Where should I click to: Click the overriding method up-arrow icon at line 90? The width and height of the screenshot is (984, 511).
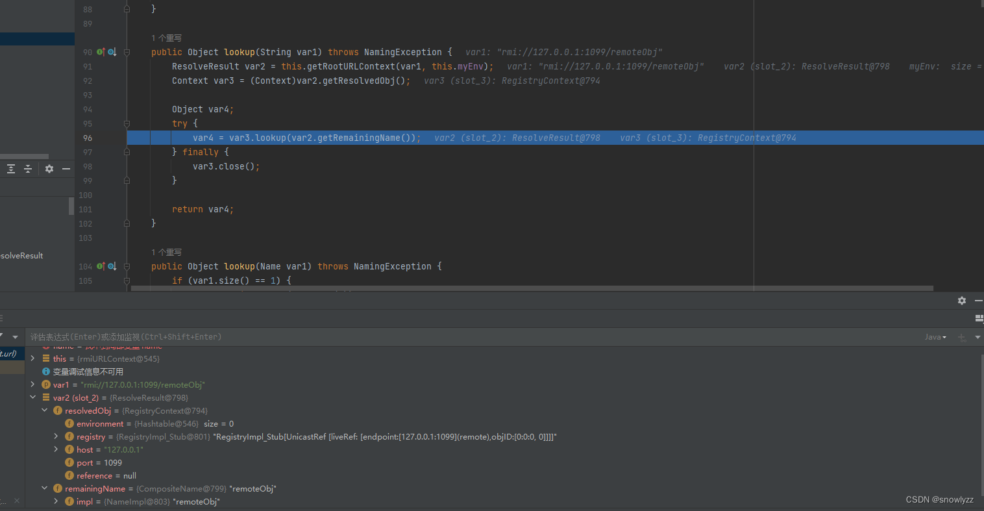[x=101, y=52]
